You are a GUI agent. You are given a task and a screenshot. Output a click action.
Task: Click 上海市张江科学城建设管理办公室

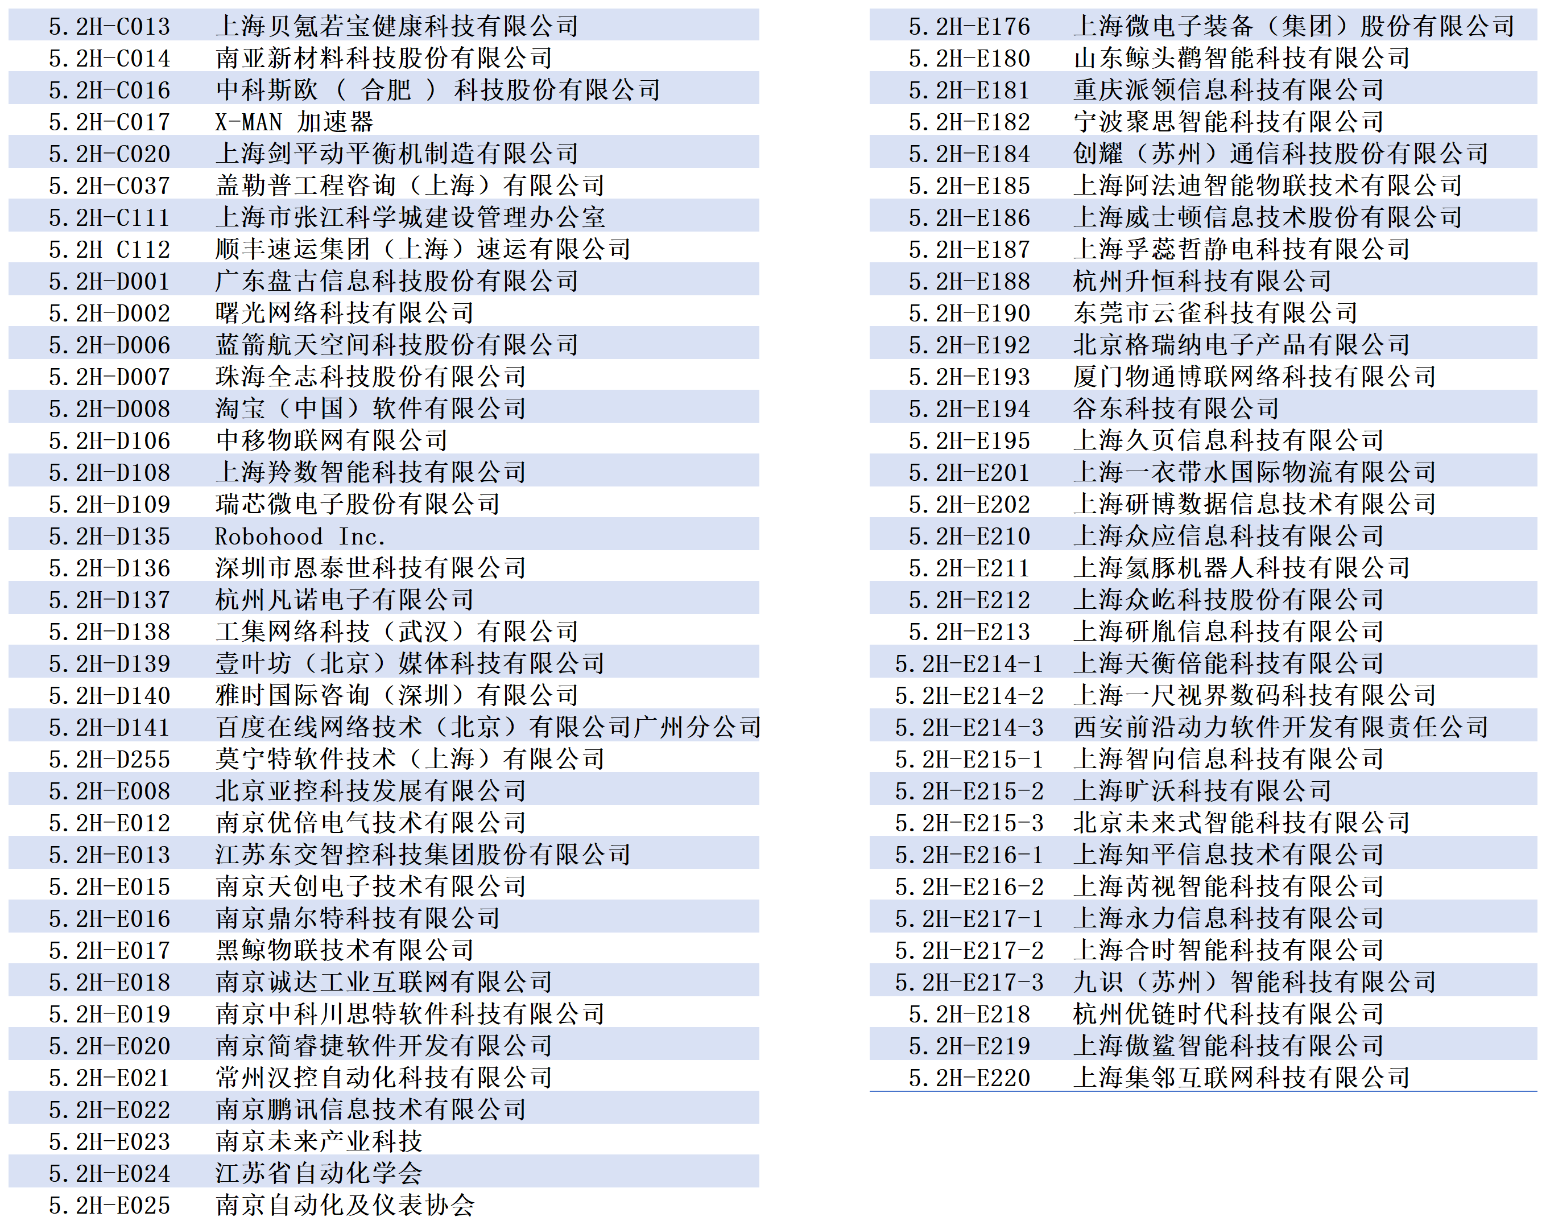tap(410, 217)
